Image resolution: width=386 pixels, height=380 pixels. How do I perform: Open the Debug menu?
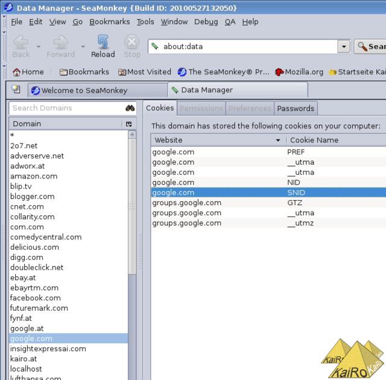pyautogui.click(x=206, y=22)
